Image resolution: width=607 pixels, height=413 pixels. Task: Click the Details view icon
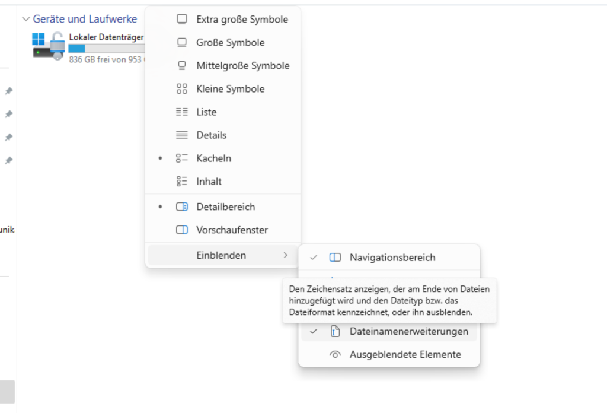pos(181,135)
